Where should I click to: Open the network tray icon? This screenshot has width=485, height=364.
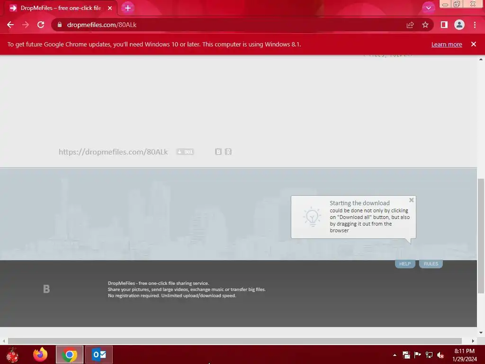click(429, 355)
